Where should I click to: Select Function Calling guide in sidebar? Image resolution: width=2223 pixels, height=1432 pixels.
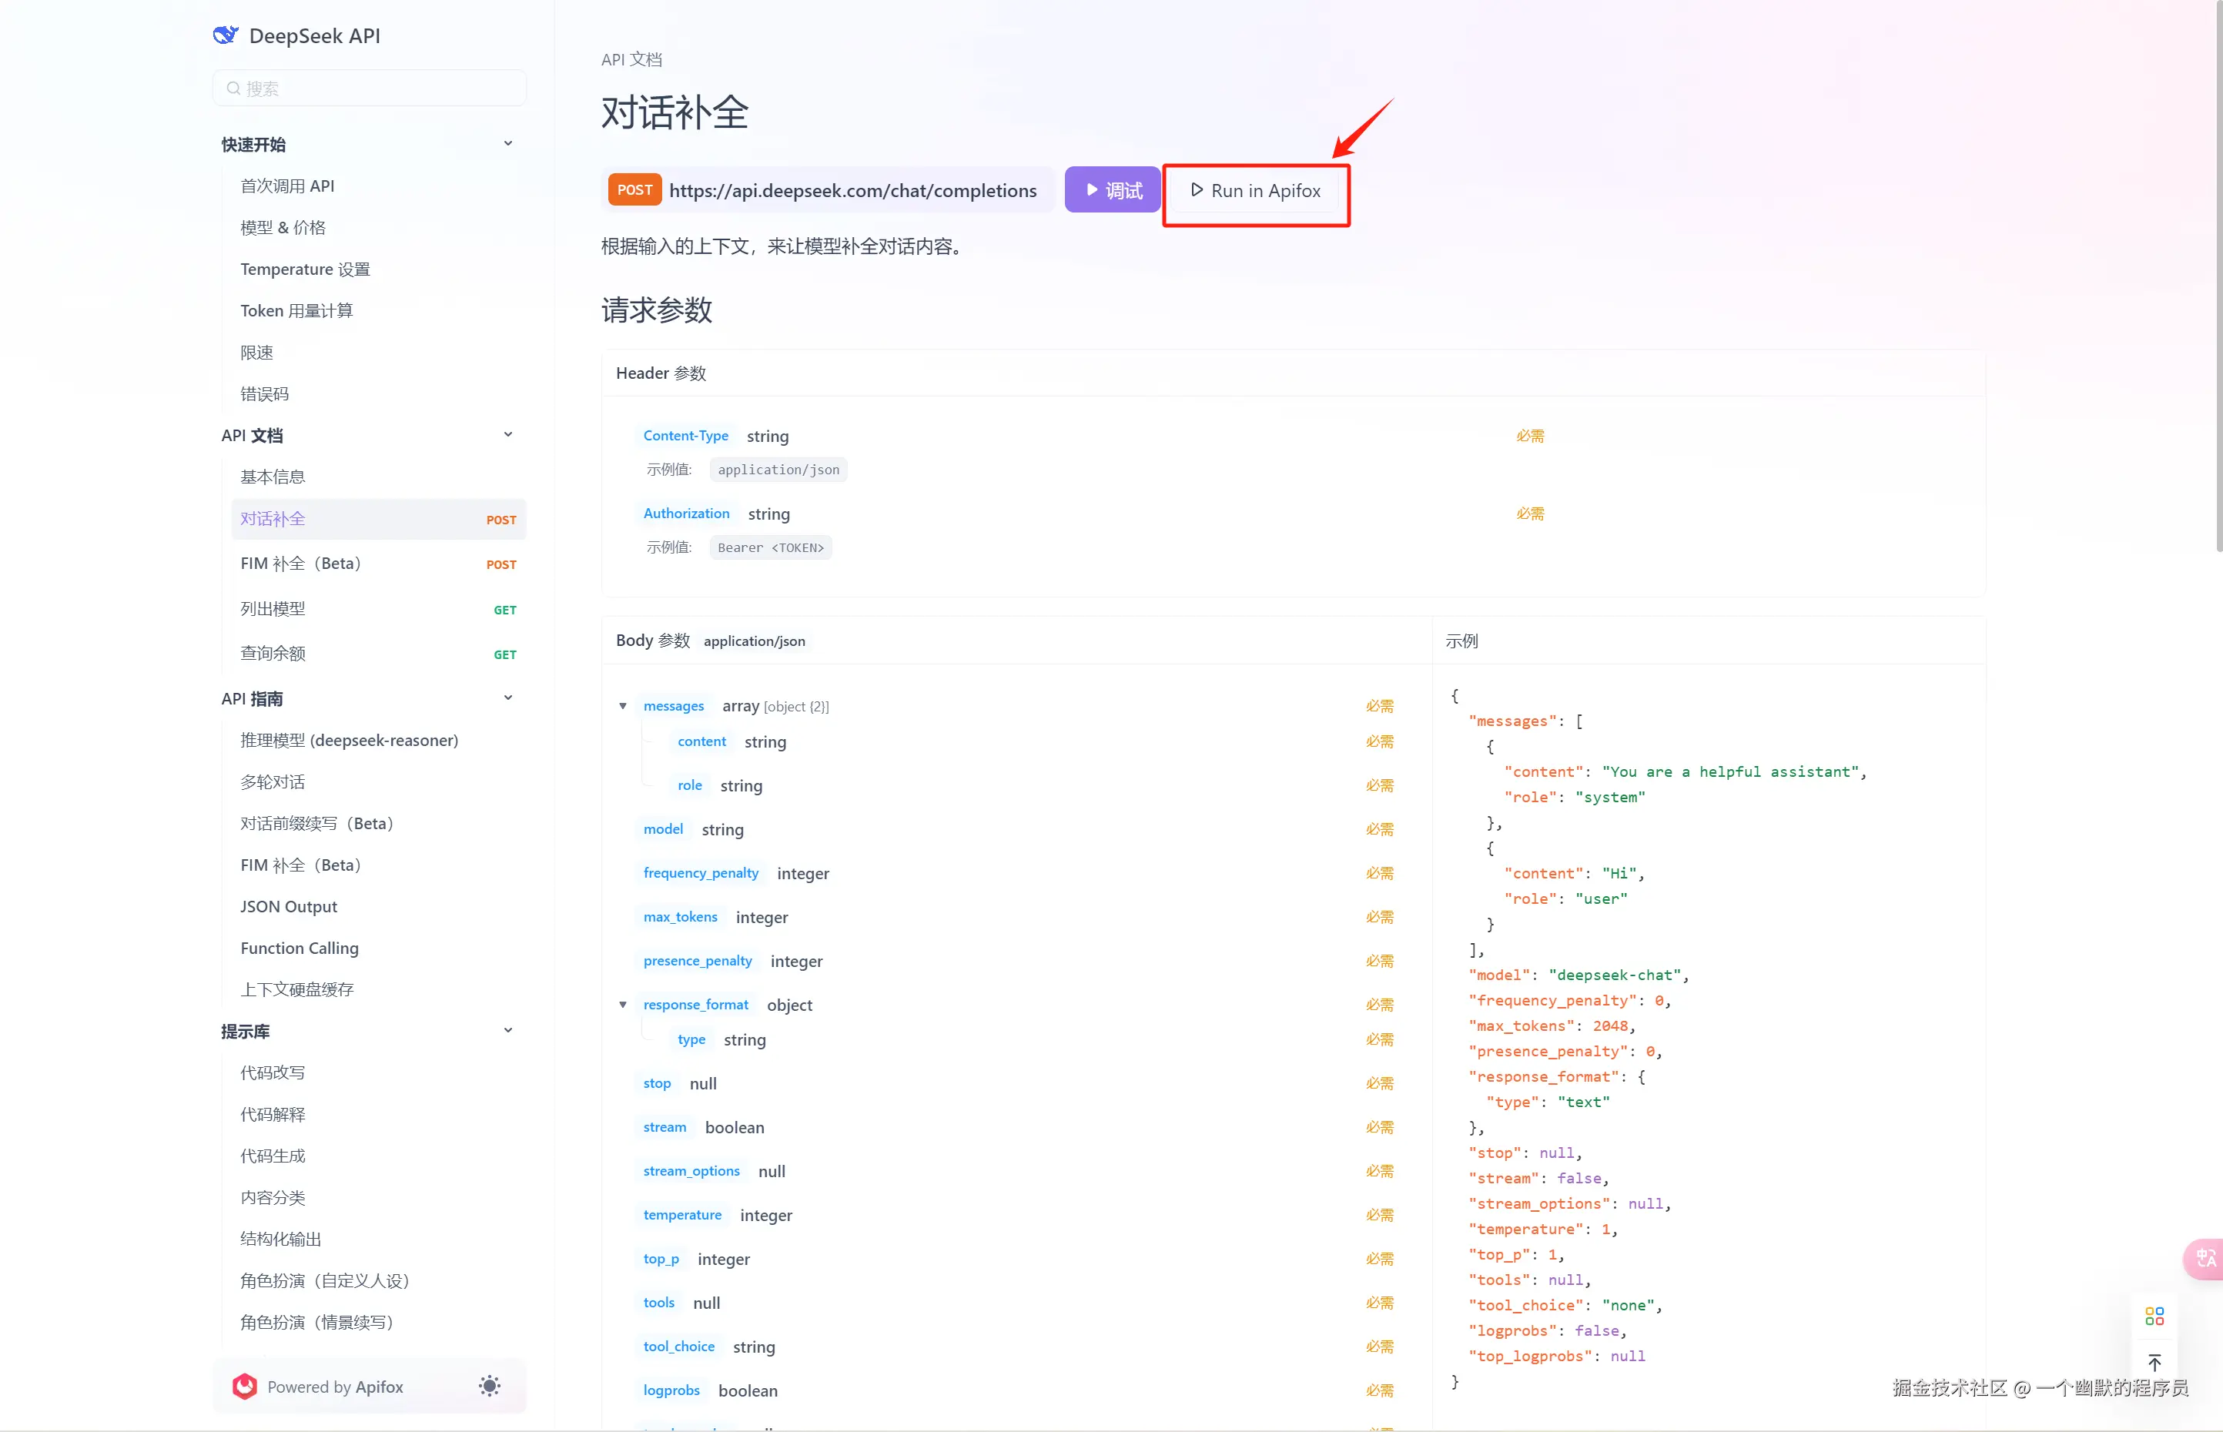pyautogui.click(x=300, y=949)
